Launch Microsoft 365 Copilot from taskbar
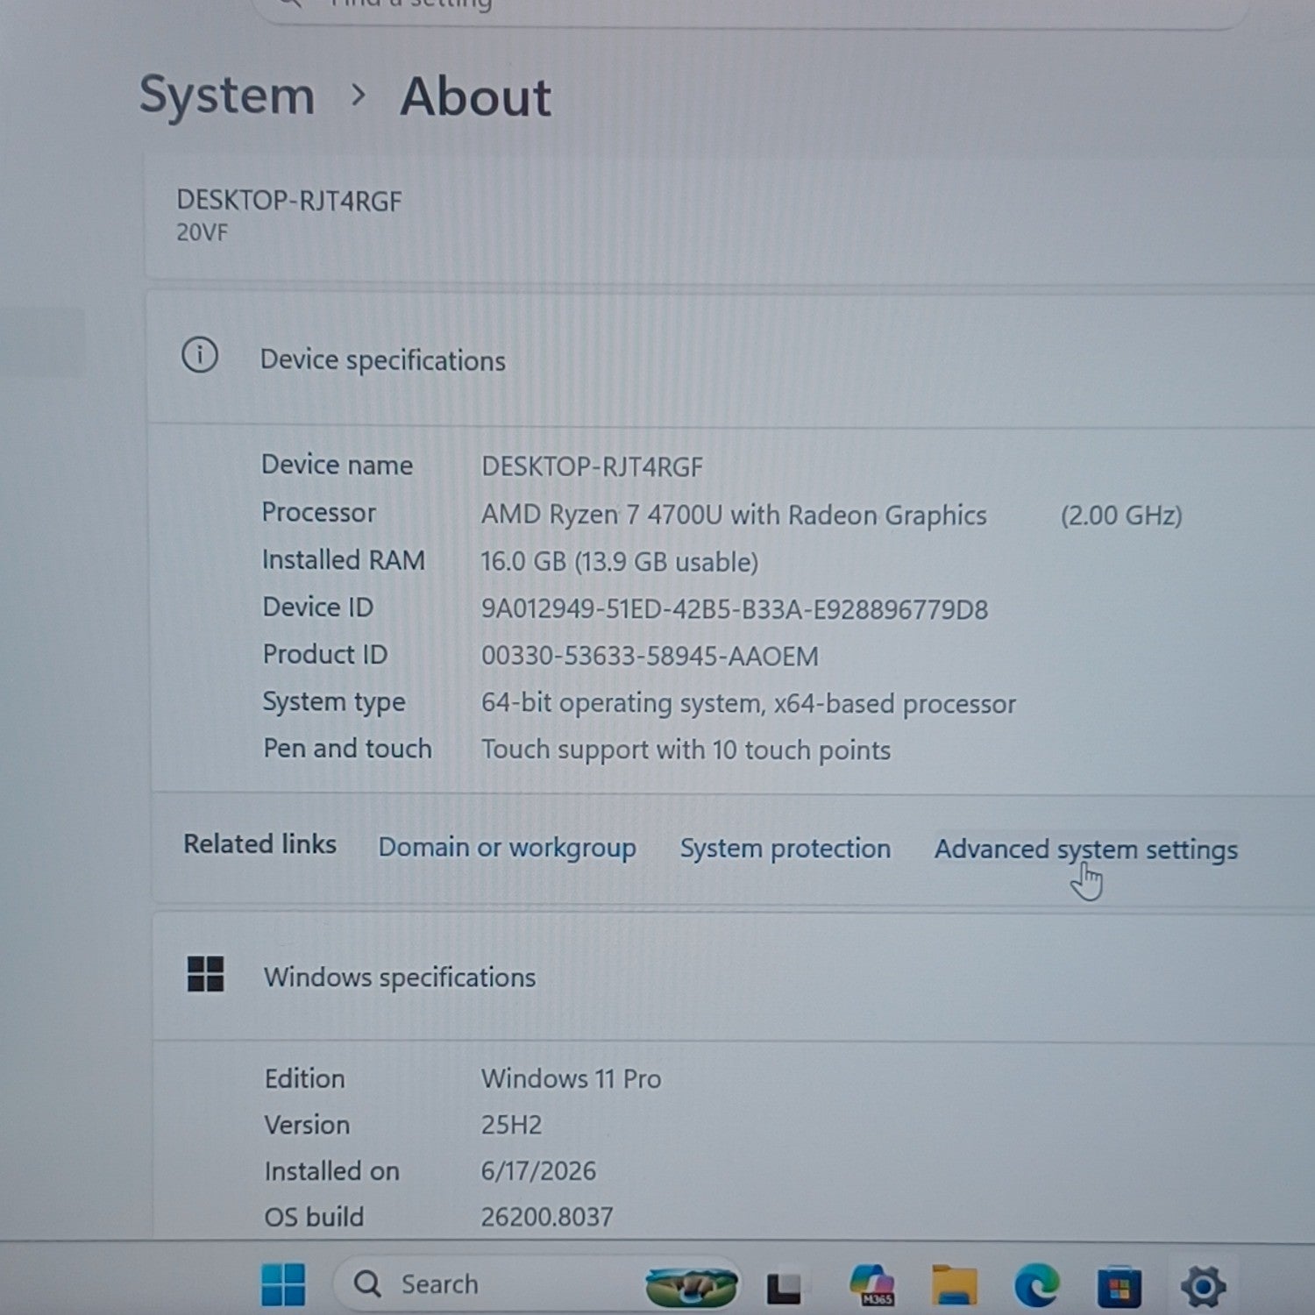The image size is (1315, 1315). (x=872, y=1285)
